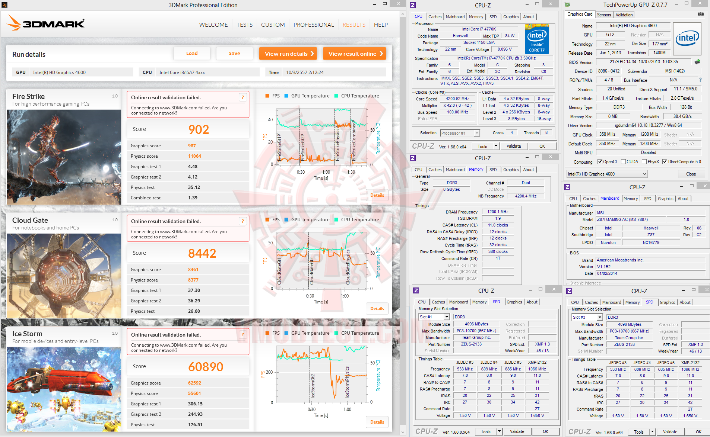Click the GPU-Z title bar graphics card icon
This screenshot has height=437, width=710.
pos(567,5)
